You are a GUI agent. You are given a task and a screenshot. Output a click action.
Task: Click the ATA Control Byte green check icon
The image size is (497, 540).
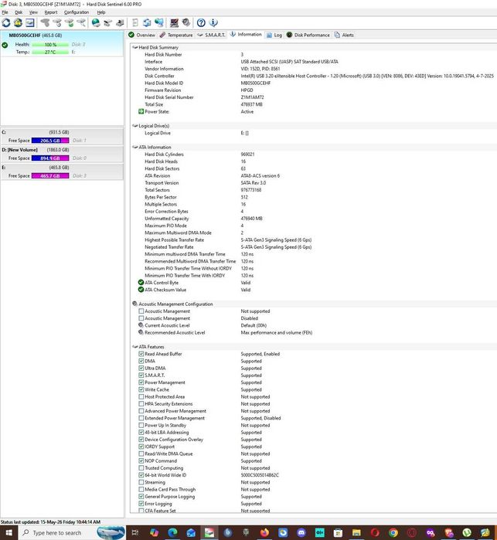[x=141, y=283]
